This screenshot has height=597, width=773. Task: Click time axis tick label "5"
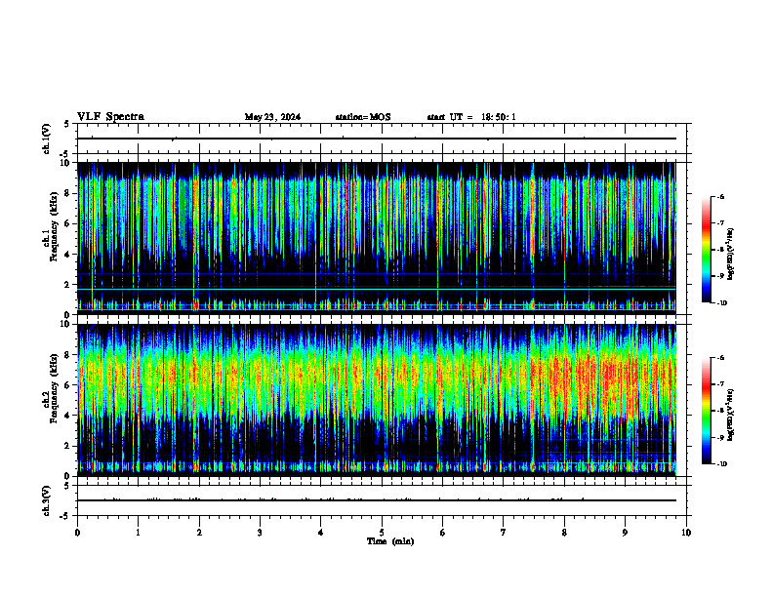coord(382,533)
